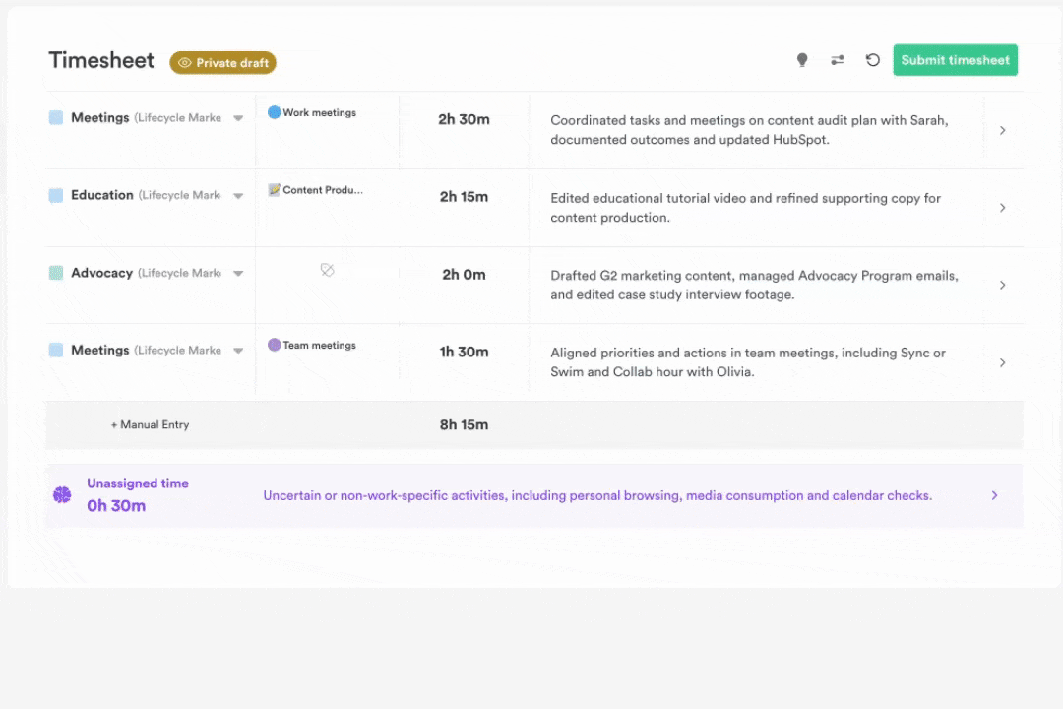Toggle the first Meetings row checkbox
Screen dimensions: 1063x709
click(56, 117)
